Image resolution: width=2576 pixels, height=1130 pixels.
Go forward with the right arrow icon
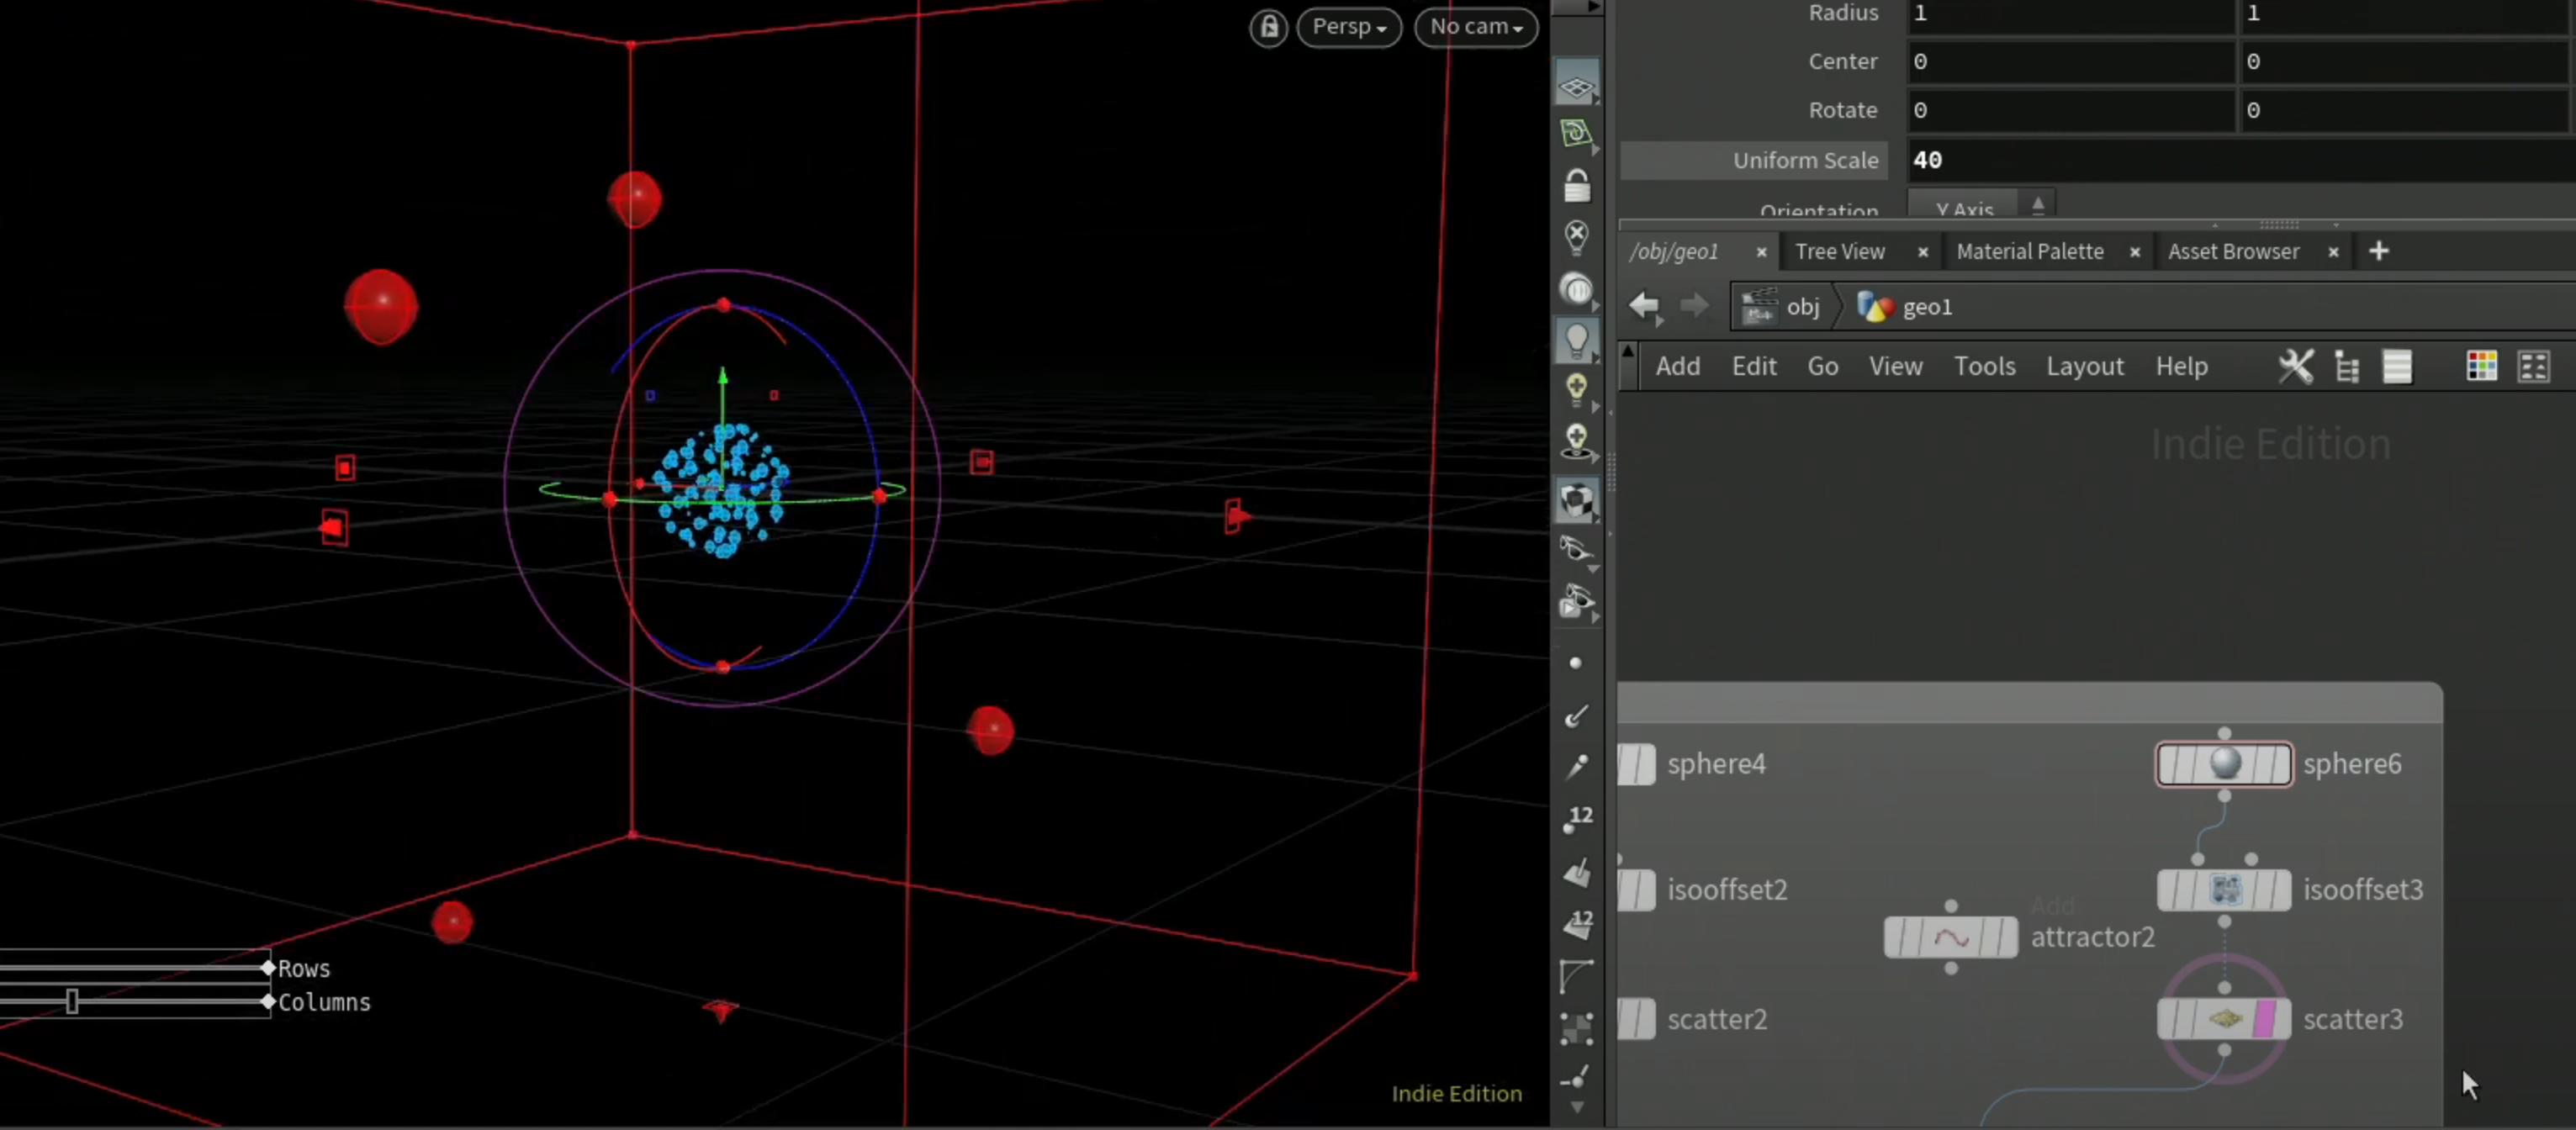[1693, 305]
